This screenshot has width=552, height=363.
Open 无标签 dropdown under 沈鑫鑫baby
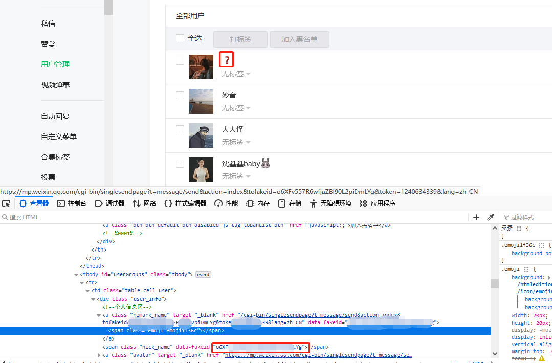(236, 176)
